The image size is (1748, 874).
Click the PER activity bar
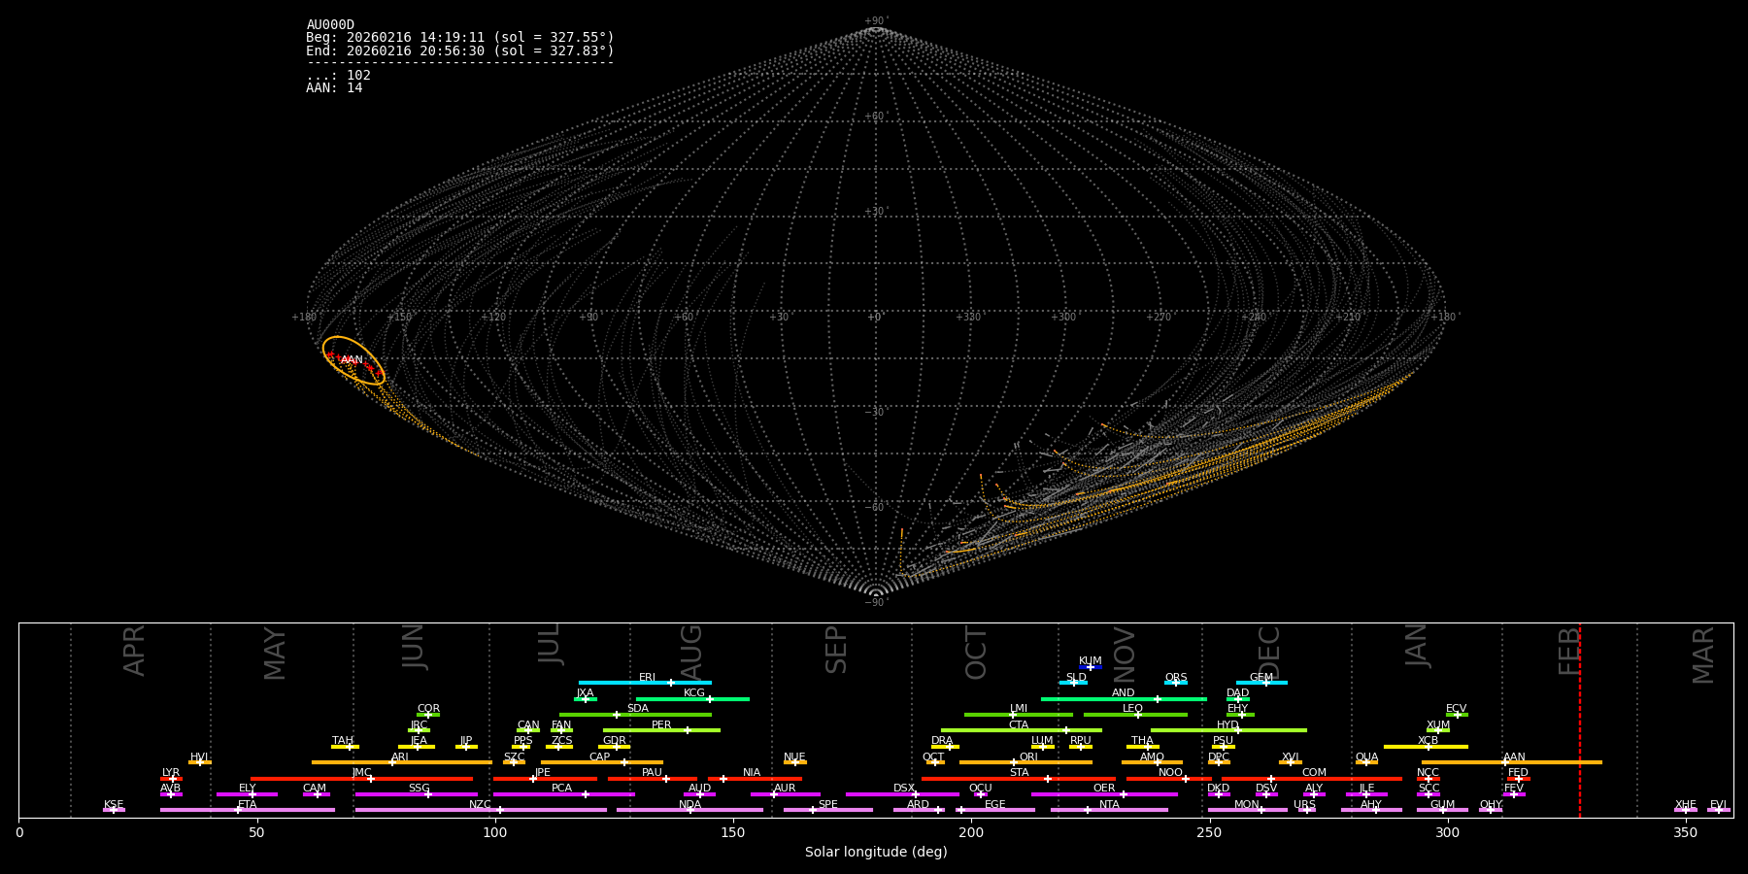pos(661,730)
